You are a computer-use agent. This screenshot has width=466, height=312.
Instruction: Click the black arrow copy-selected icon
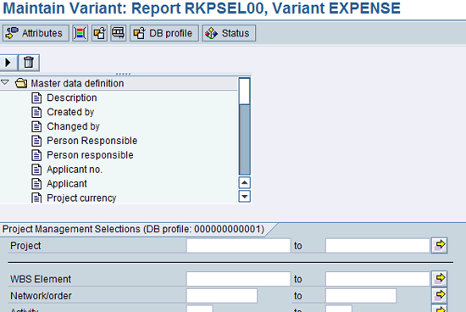click(8, 63)
